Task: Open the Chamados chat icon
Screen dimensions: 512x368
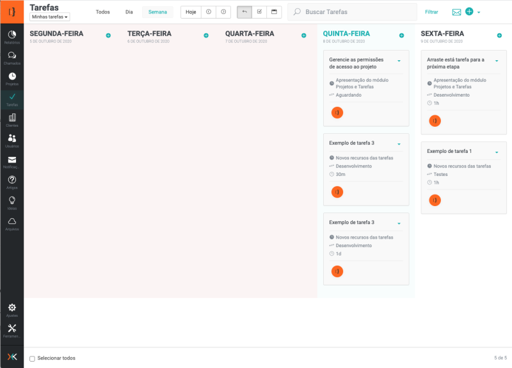Action: (12, 56)
